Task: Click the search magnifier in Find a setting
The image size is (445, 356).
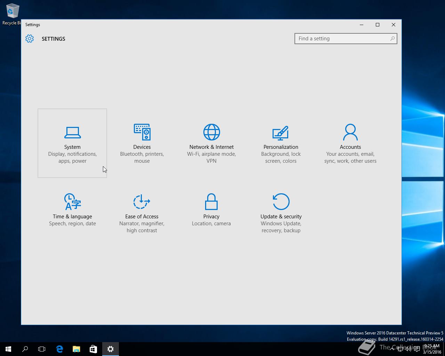Action: point(392,39)
